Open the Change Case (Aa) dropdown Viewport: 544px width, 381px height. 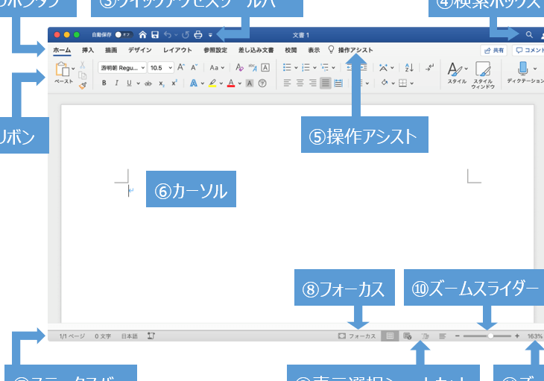[x=217, y=68]
